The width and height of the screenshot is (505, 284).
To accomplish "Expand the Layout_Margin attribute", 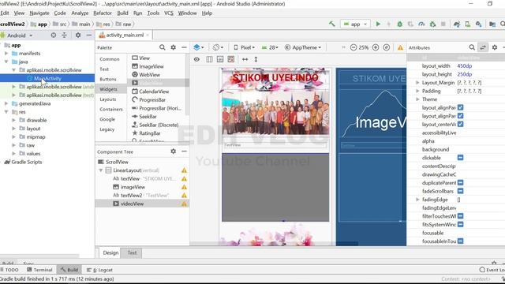I will (417, 83).
